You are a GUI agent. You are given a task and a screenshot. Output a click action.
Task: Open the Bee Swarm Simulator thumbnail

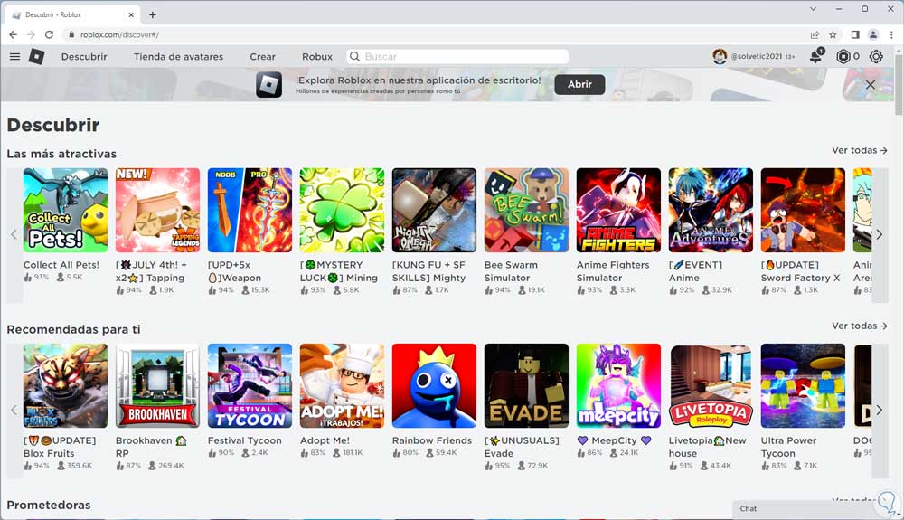526,210
